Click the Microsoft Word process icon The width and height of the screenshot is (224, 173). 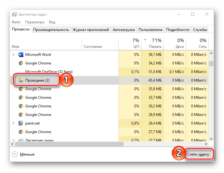(x=21, y=55)
